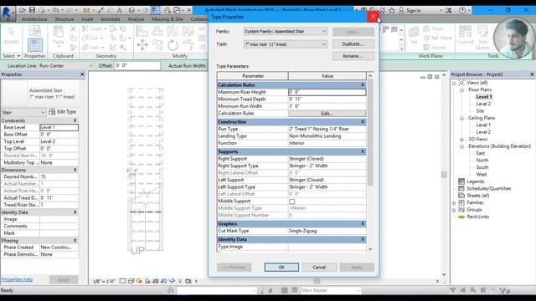The height and width of the screenshot is (301, 536).
Task: Click the Thin Lines icon in quick access toolbar
Action: (155, 10)
